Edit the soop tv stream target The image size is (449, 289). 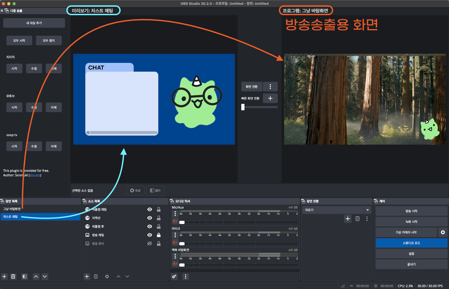point(34,146)
